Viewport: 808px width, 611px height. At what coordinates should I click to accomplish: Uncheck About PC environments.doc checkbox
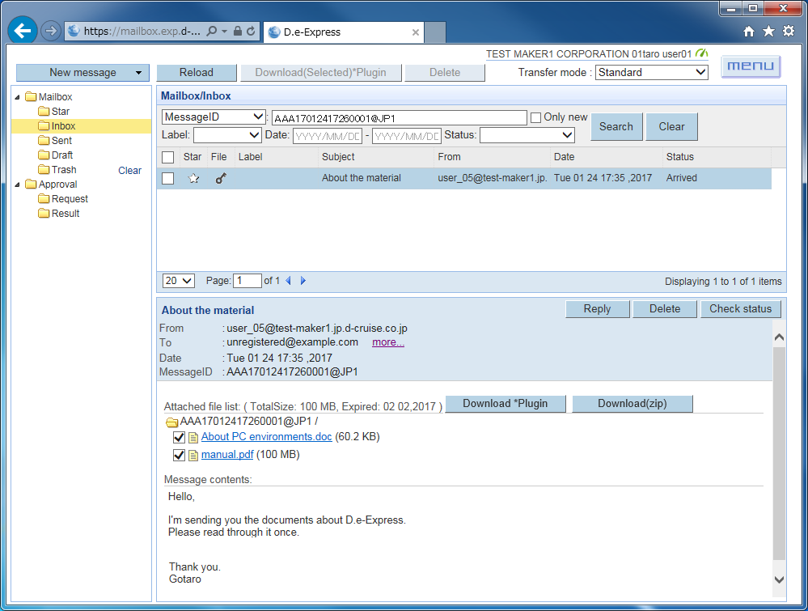[x=180, y=437]
